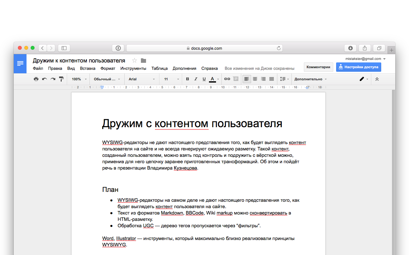The width and height of the screenshot is (409, 255).
Task: Open the Формат menu
Action: 108,68
